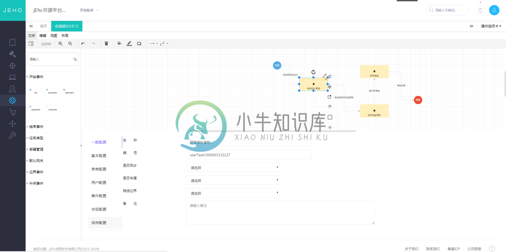
Task: Click the help question mark icon in footer
Action: pos(492,249)
